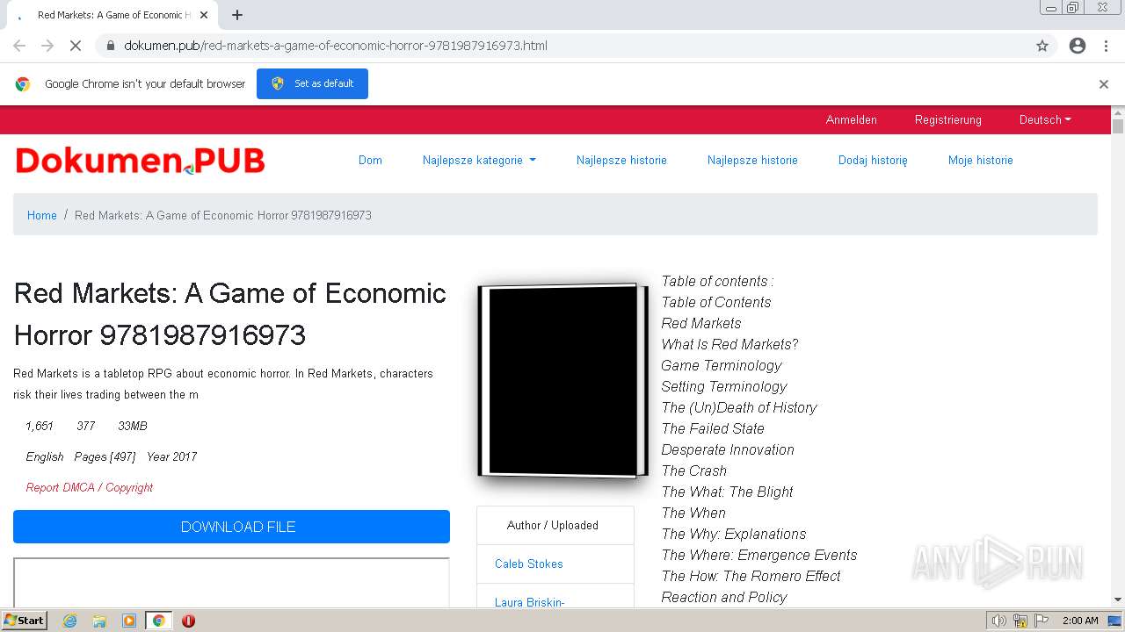
Task: Click the network icon in system tray
Action: pyautogui.click(x=1020, y=621)
